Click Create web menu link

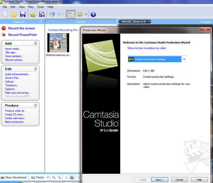(x=16, y=118)
